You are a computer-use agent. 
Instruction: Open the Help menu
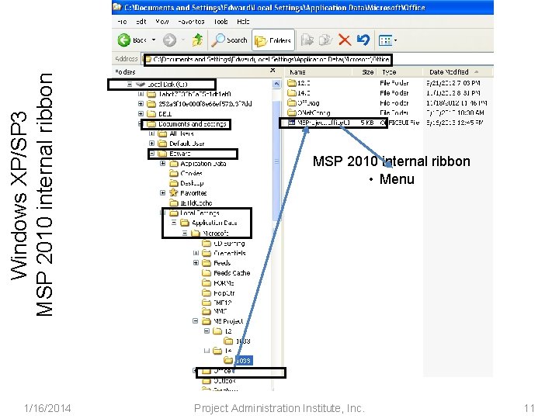[243, 22]
